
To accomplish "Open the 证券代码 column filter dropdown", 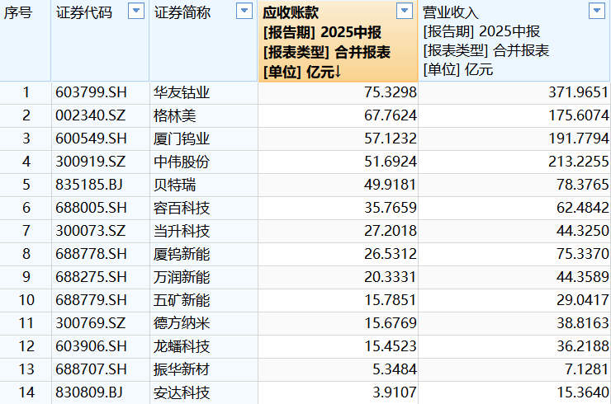I will (x=136, y=12).
